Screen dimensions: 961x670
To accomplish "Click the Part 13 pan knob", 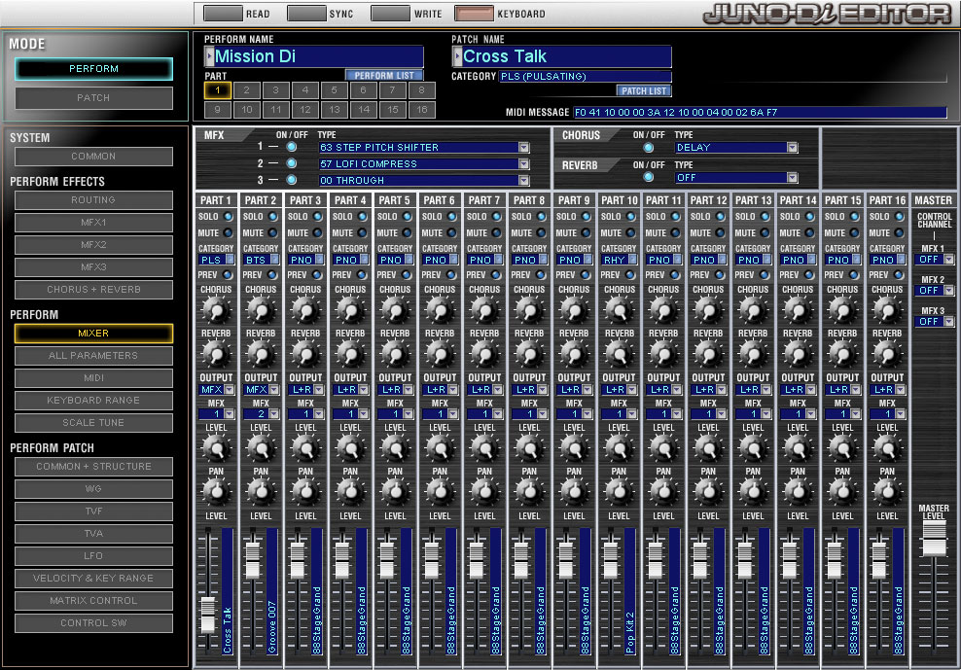I will coord(753,492).
